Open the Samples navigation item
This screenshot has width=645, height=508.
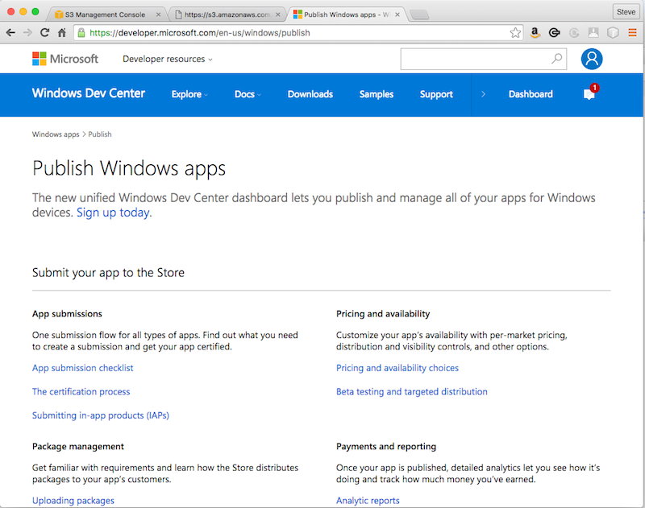pos(376,94)
